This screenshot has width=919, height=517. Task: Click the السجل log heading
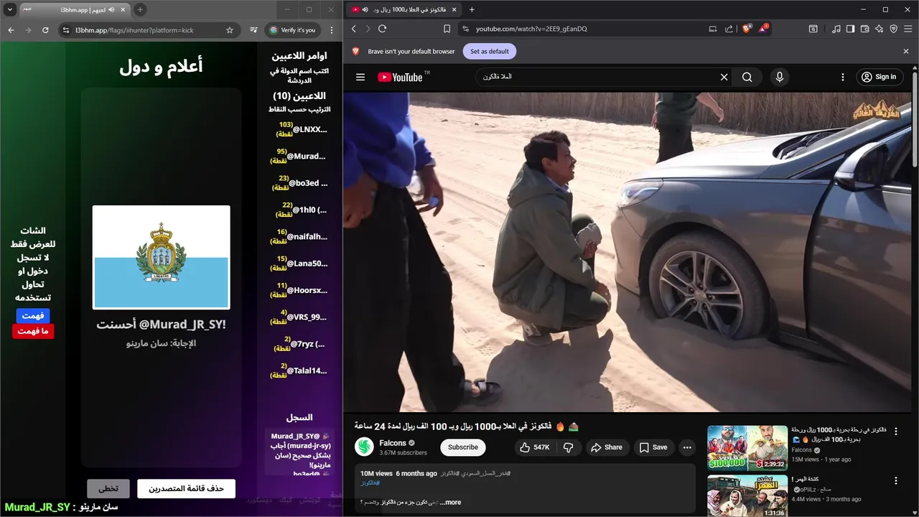299,417
